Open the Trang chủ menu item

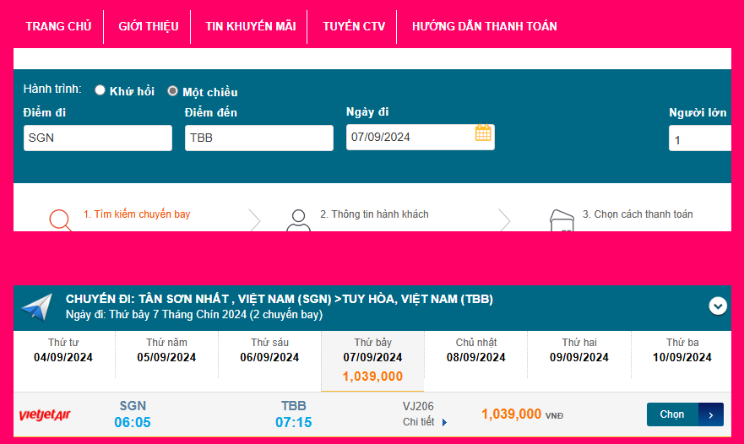[x=58, y=26]
